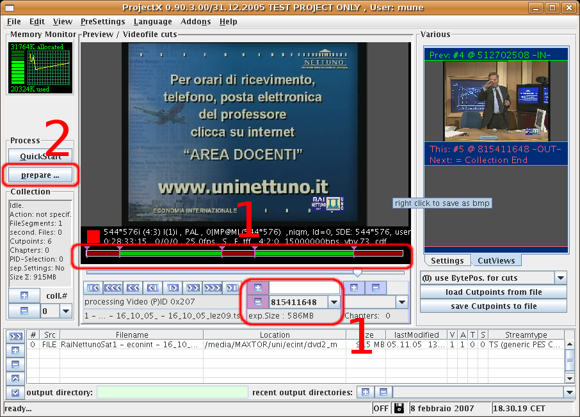This screenshot has height=417, width=580.
Task: Open the Addons menu
Action: coord(196,22)
